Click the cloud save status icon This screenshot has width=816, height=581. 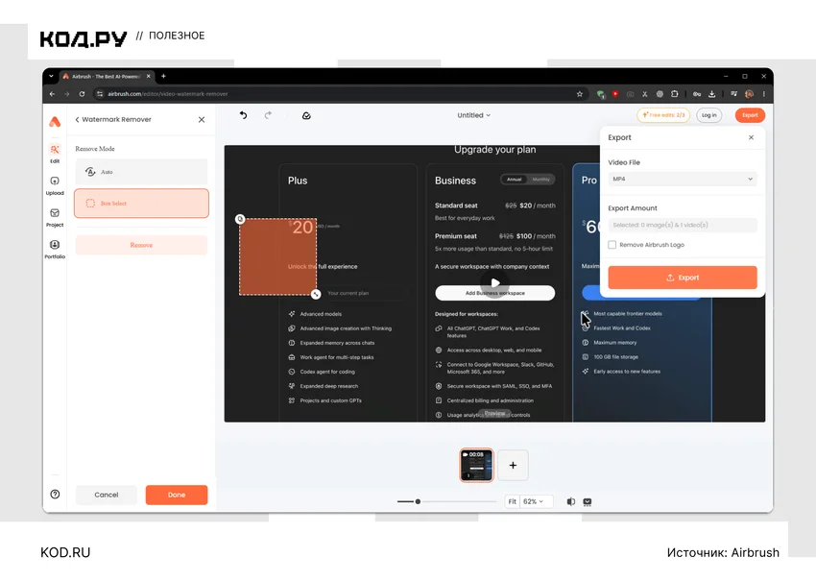click(306, 115)
